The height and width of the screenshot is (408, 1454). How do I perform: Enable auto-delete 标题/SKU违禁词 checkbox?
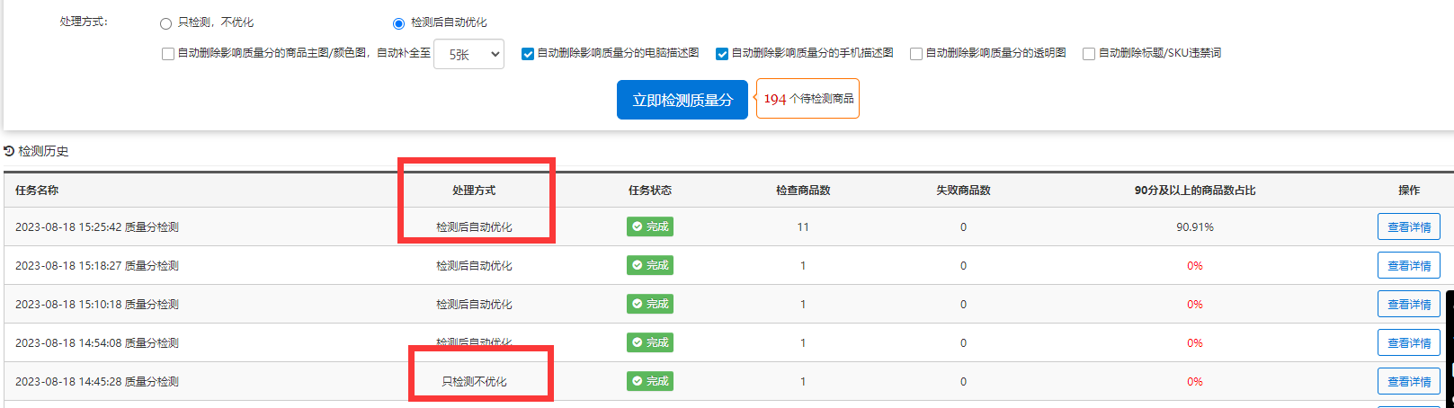tap(1089, 54)
